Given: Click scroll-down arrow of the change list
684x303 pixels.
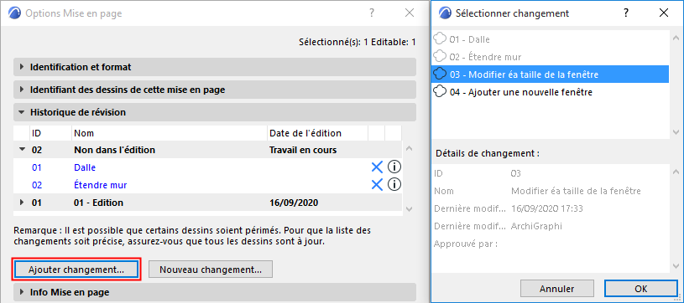Looking at the screenshot, I should point(676,131).
